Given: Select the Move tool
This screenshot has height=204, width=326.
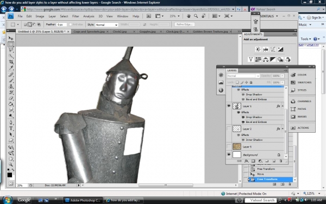Looking at the screenshot, I should click(x=11, y=38).
